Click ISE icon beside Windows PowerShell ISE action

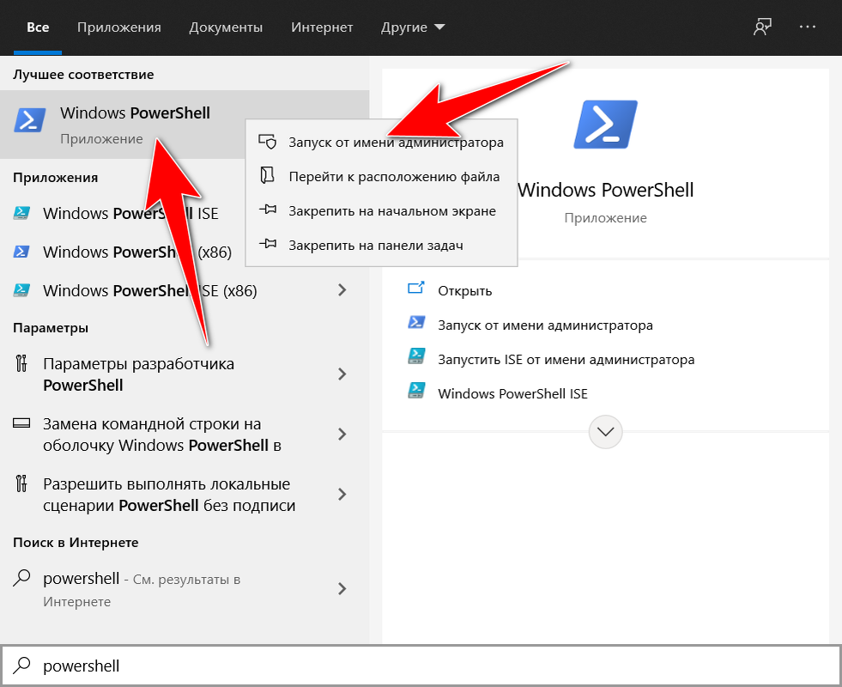coord(416,391)
